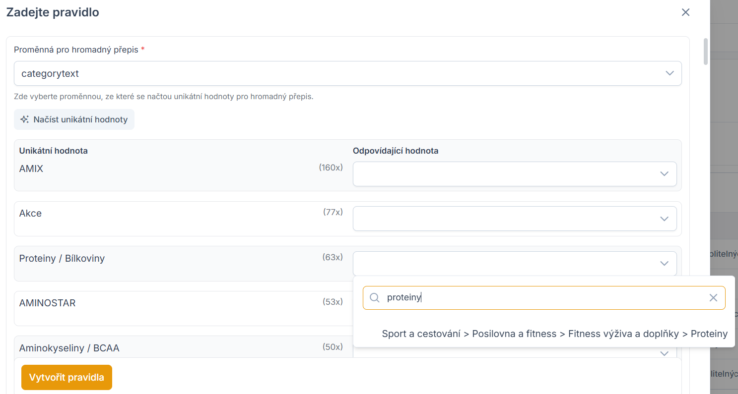Image resolution: width=738 pixels, height=394 pixels.
Task: Expand the categorytext variable dropdown
Action: coord(670,73)
